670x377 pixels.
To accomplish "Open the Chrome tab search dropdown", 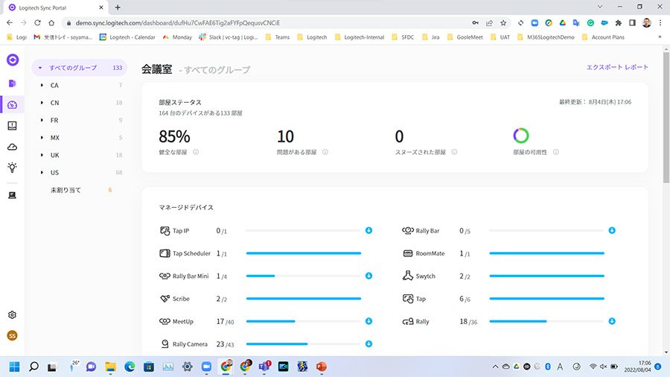I will [x=600, y=7].
